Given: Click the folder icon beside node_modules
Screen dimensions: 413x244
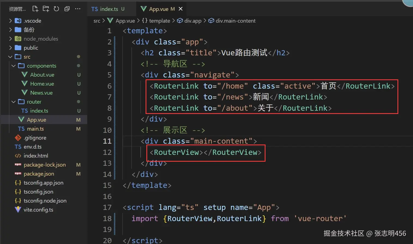Looking at the screenshot, I should point(18,39).
